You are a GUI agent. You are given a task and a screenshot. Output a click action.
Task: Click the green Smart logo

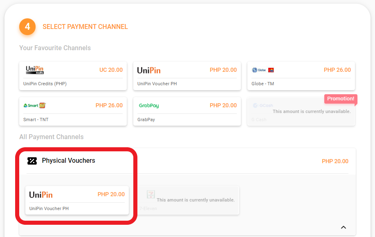click(31, 106)
